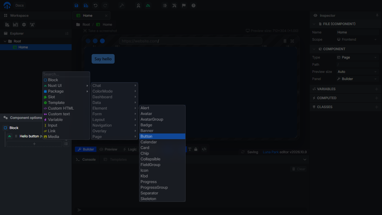Open the Preview size Auto dropdown
Screen dimensions: 382x215
pyautogui.click(x=357, y=72)
